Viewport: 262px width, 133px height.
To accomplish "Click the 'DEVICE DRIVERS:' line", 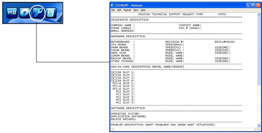I will click(x=124, y=119).
